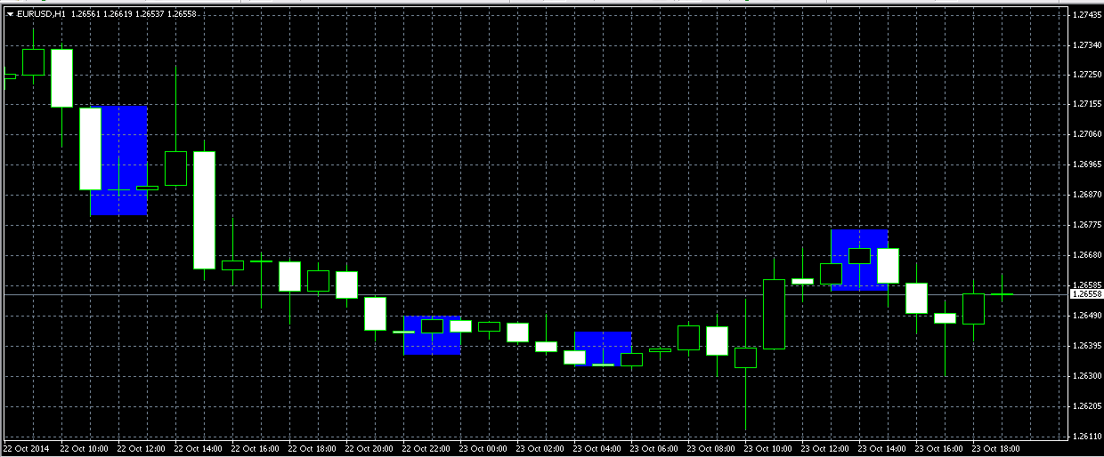Click time axis label 23 Oct 04:00
This screenshot has height=457, width=1104.
tap(597, 449)
